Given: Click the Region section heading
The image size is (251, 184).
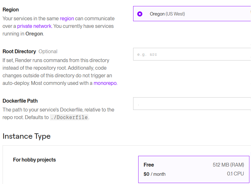Looking at the screenshot, I should [11, 10].
